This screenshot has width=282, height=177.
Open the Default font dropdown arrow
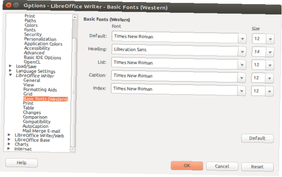tap(242, 39)
